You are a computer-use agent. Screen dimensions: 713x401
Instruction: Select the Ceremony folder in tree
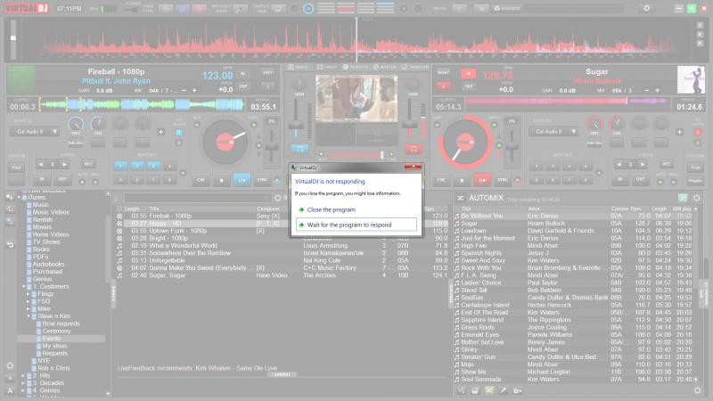pyautogui.click(x=56, y=331)
